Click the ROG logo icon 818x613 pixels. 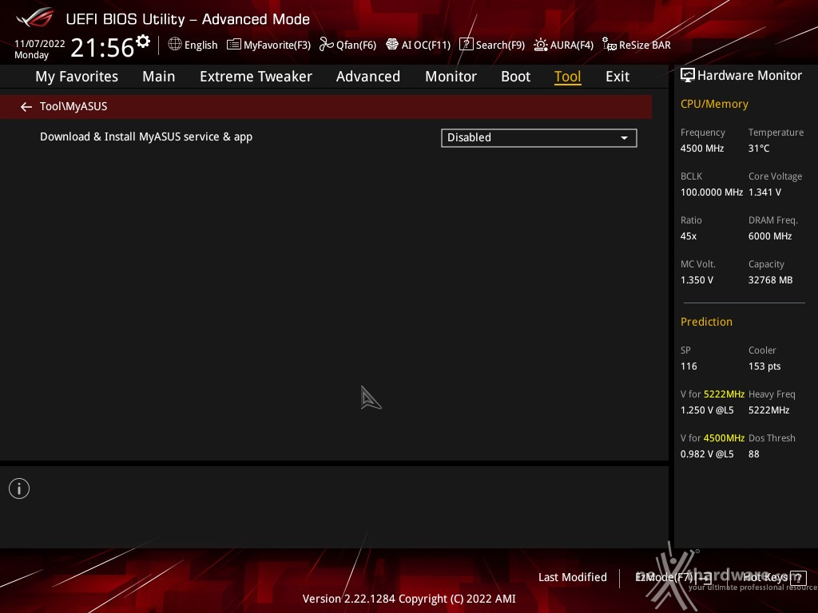[x=34, y=18]
